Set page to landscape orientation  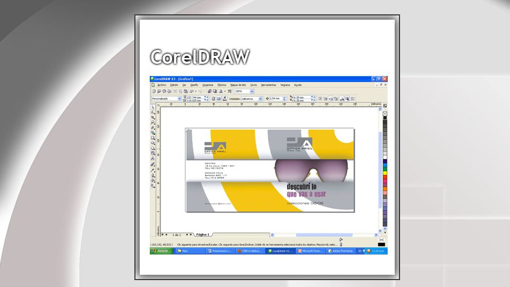pos(218,99)
